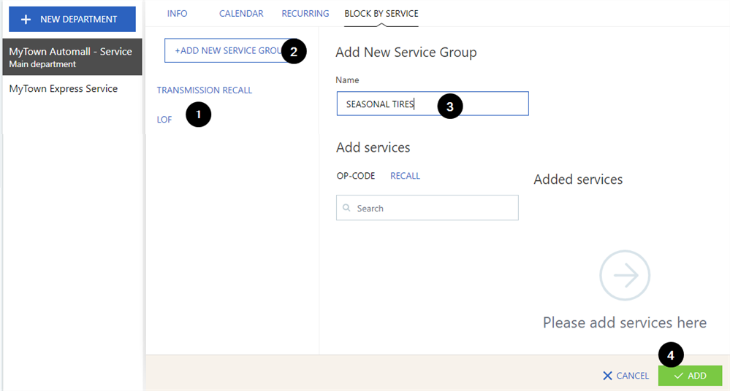Image resolution: width=730 pixels, height=391 pixels.
Task: Switch to the OP-CODE services tab
Action: point(356,176)
